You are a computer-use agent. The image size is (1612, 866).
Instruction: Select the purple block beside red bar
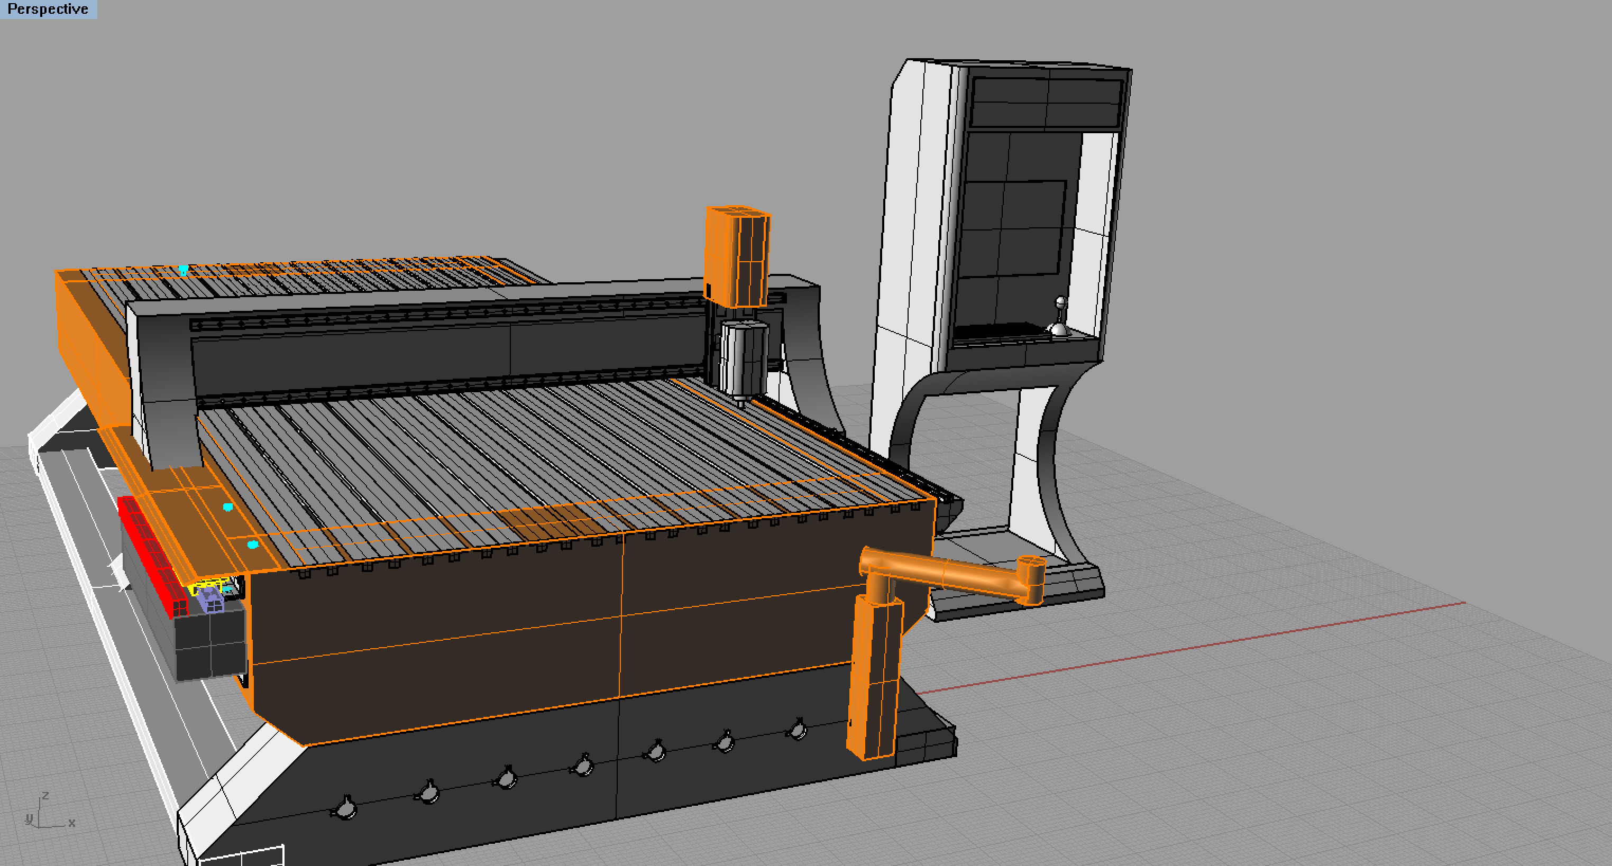(210, 601)
